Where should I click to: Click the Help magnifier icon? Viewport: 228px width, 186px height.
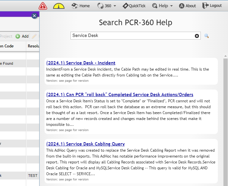(x=155, y=6)
